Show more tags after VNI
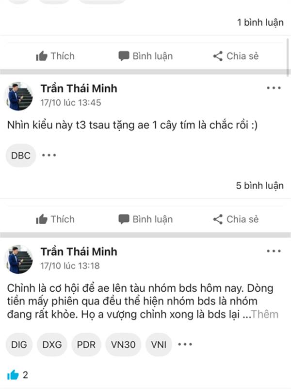This screenshot has height=389, width=291. (x=185, y=345)
